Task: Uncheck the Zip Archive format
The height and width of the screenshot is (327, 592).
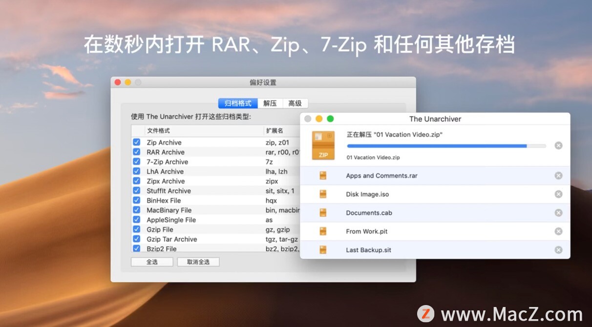Action: tap(137, 143)
